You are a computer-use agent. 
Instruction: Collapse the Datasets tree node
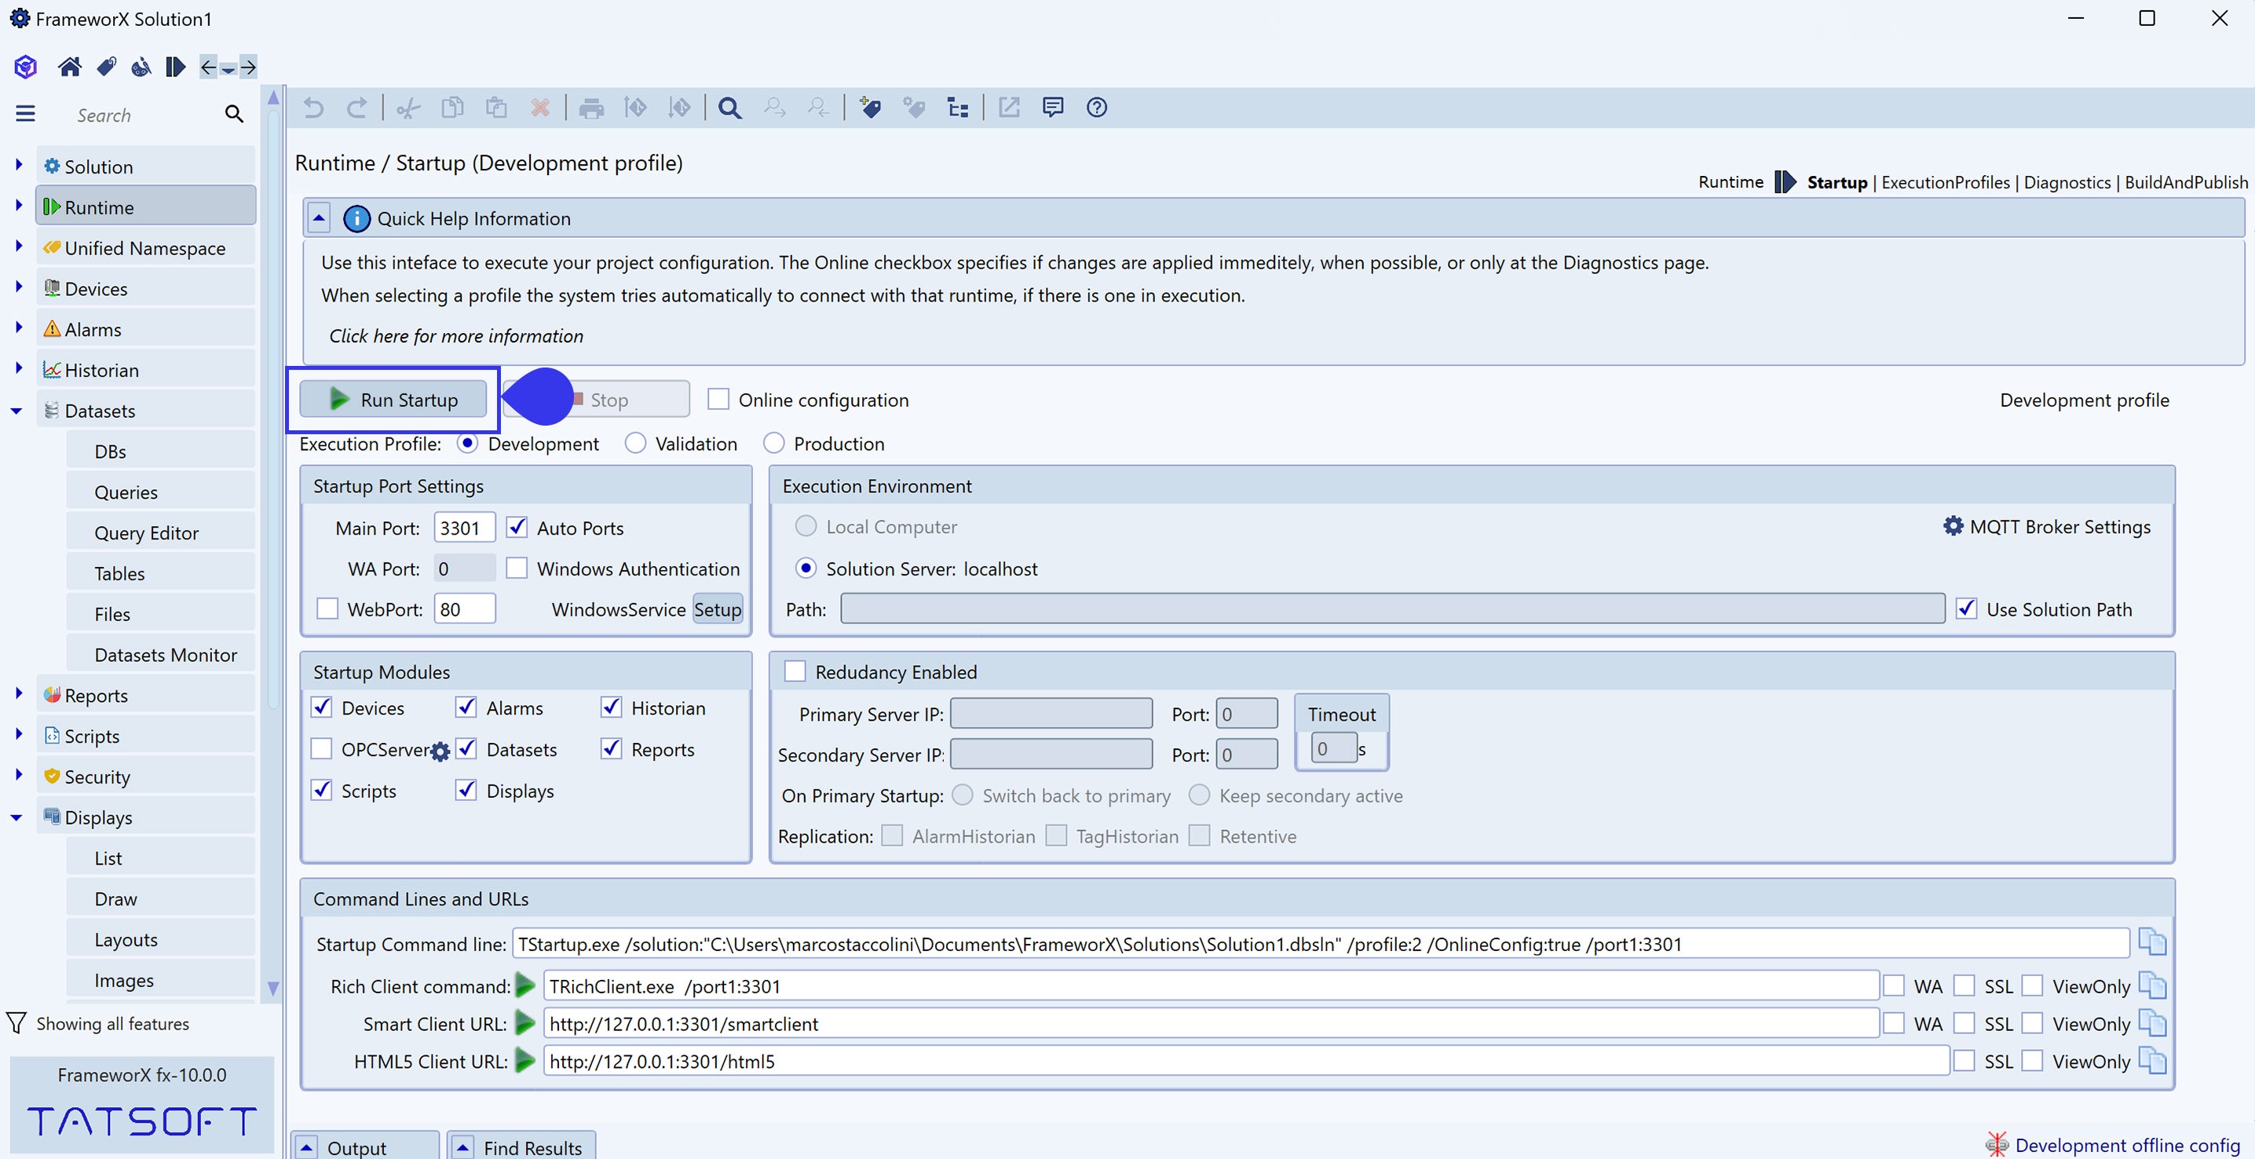pyautogui.click(x=16, y=411)
